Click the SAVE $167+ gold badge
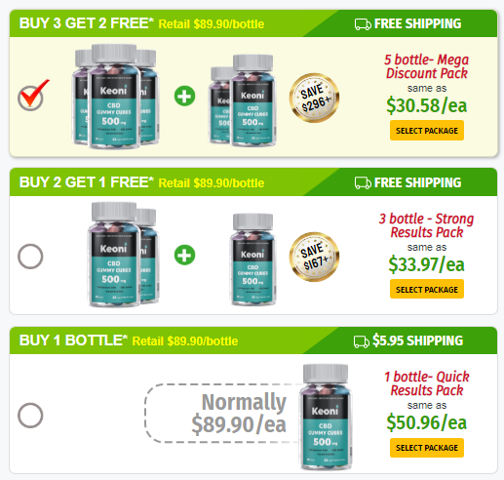Image resolution: width=504 pixels, height=480 pixels. point(314,257)
